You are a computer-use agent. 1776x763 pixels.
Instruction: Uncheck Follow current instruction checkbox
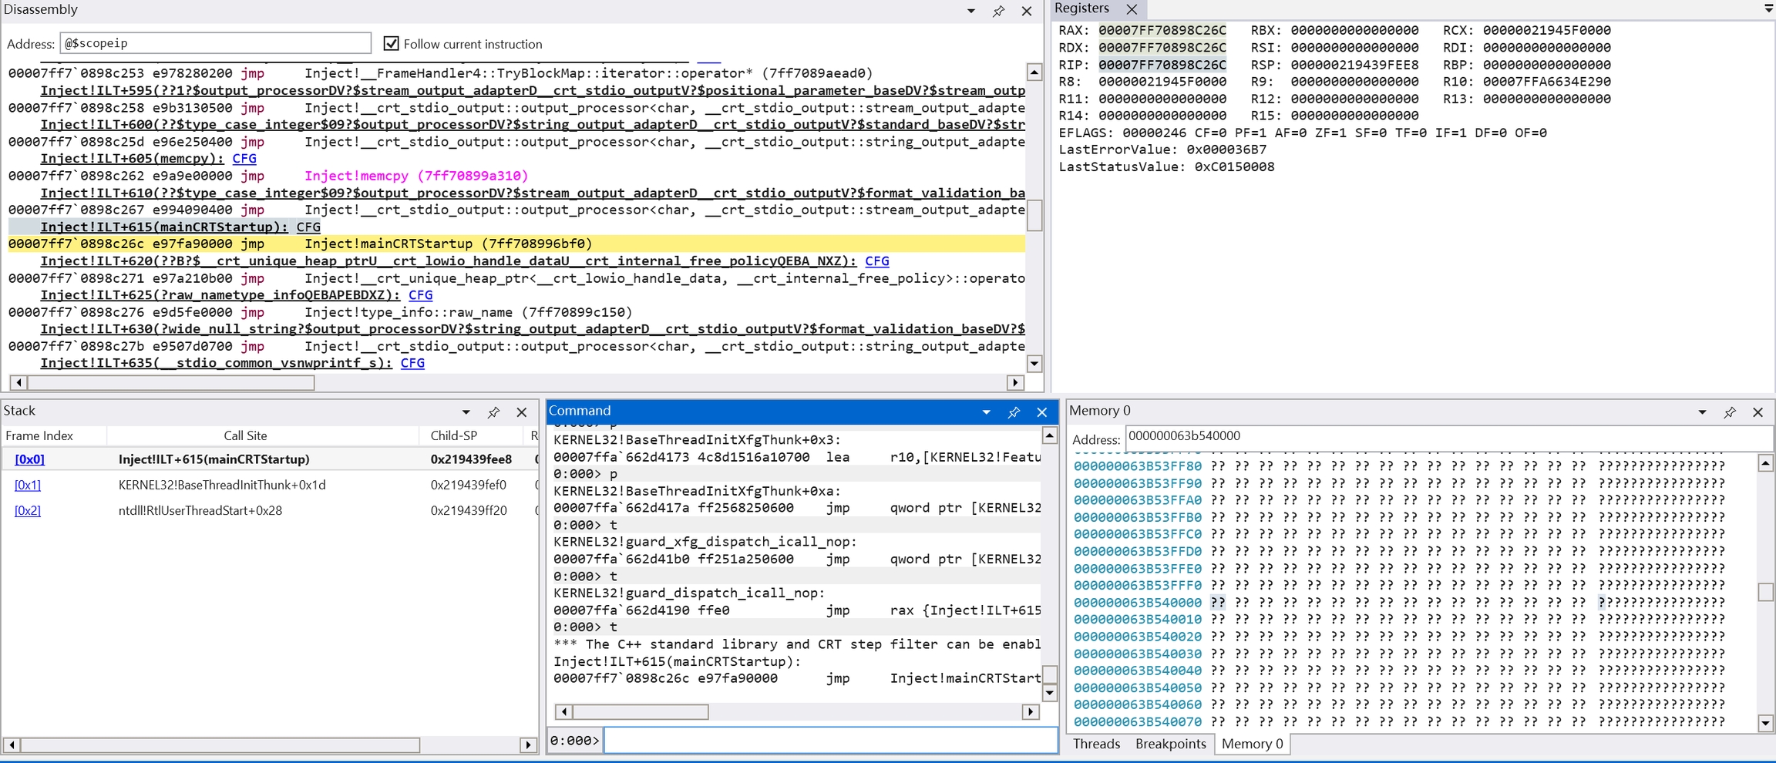[392, 44]
